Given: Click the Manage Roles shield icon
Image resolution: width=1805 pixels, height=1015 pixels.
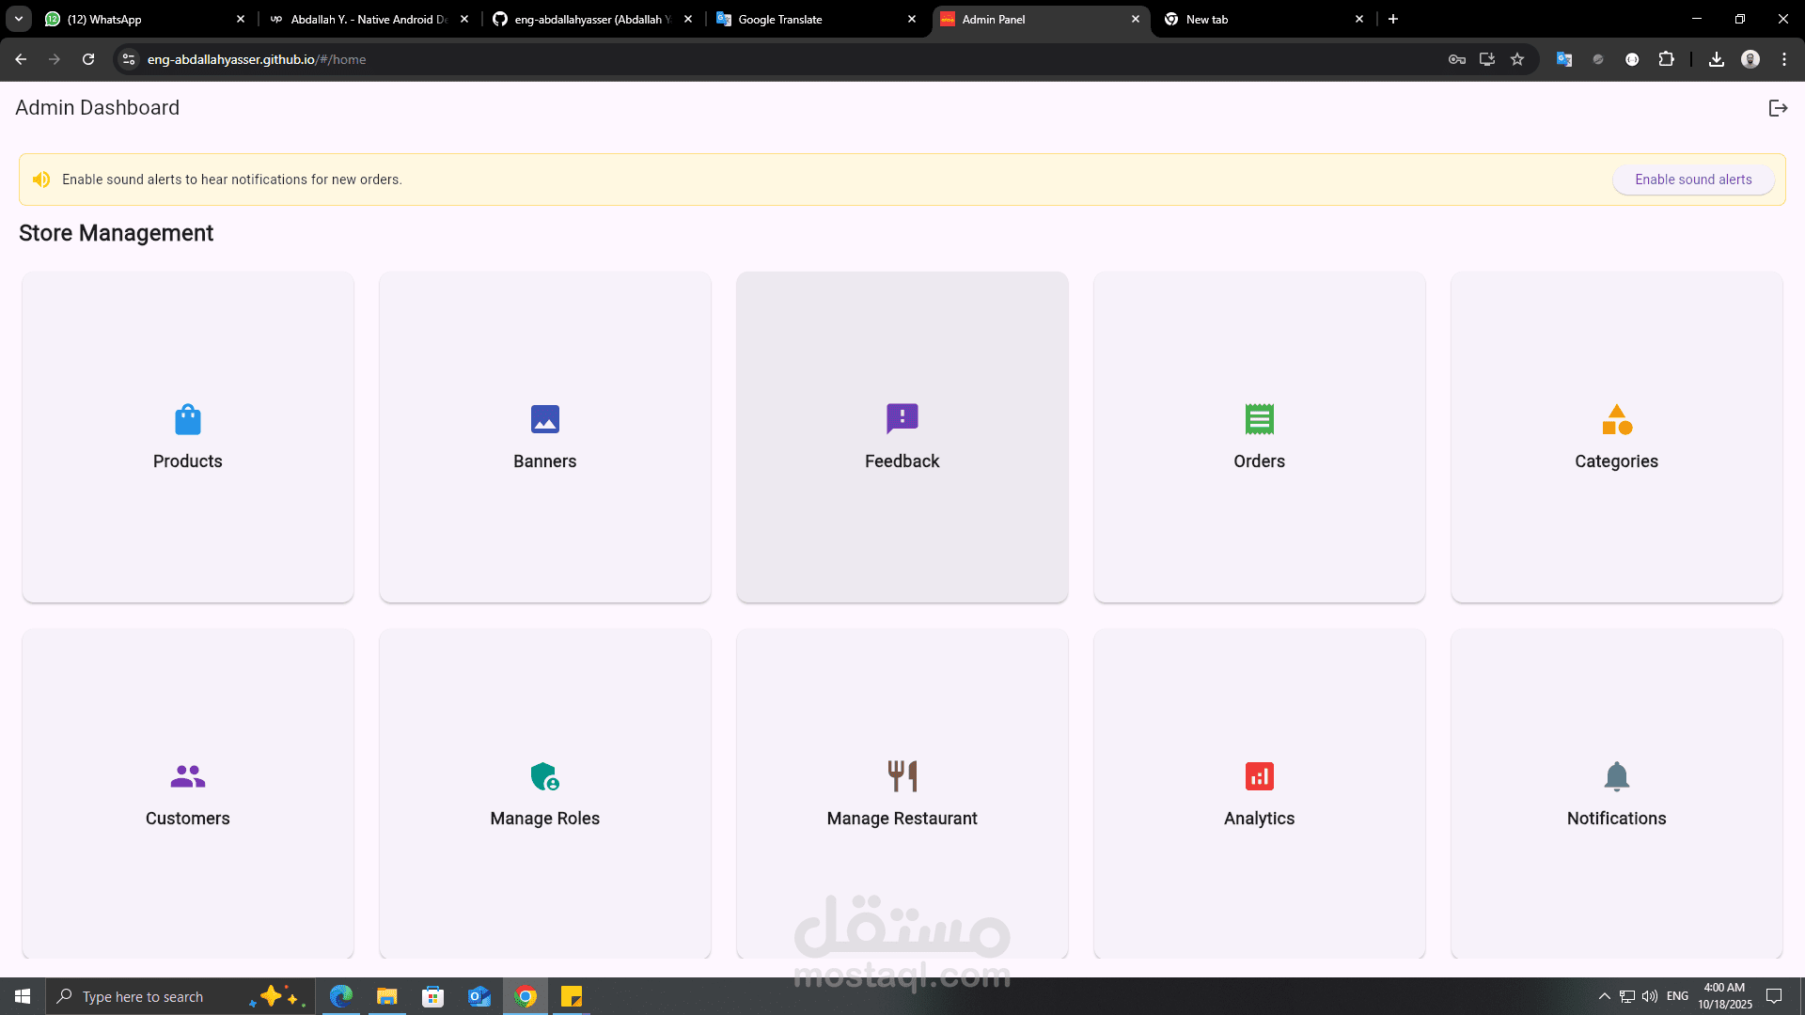Looking at the screenshot, I should [545, 776].
